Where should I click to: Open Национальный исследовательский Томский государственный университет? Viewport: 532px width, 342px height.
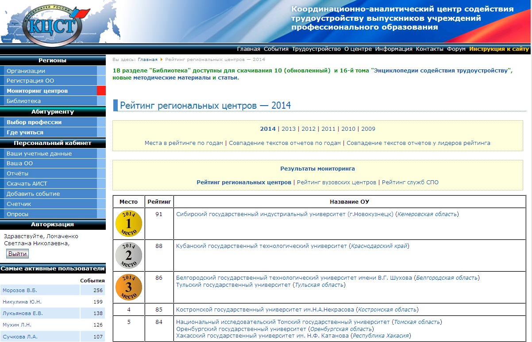(x=283, y=322)
